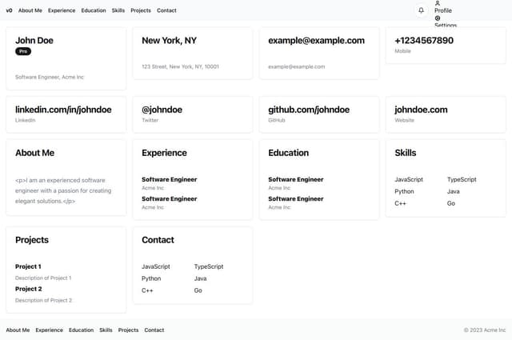
Task: Click the Settings gear icon
Action: point(438,18)
